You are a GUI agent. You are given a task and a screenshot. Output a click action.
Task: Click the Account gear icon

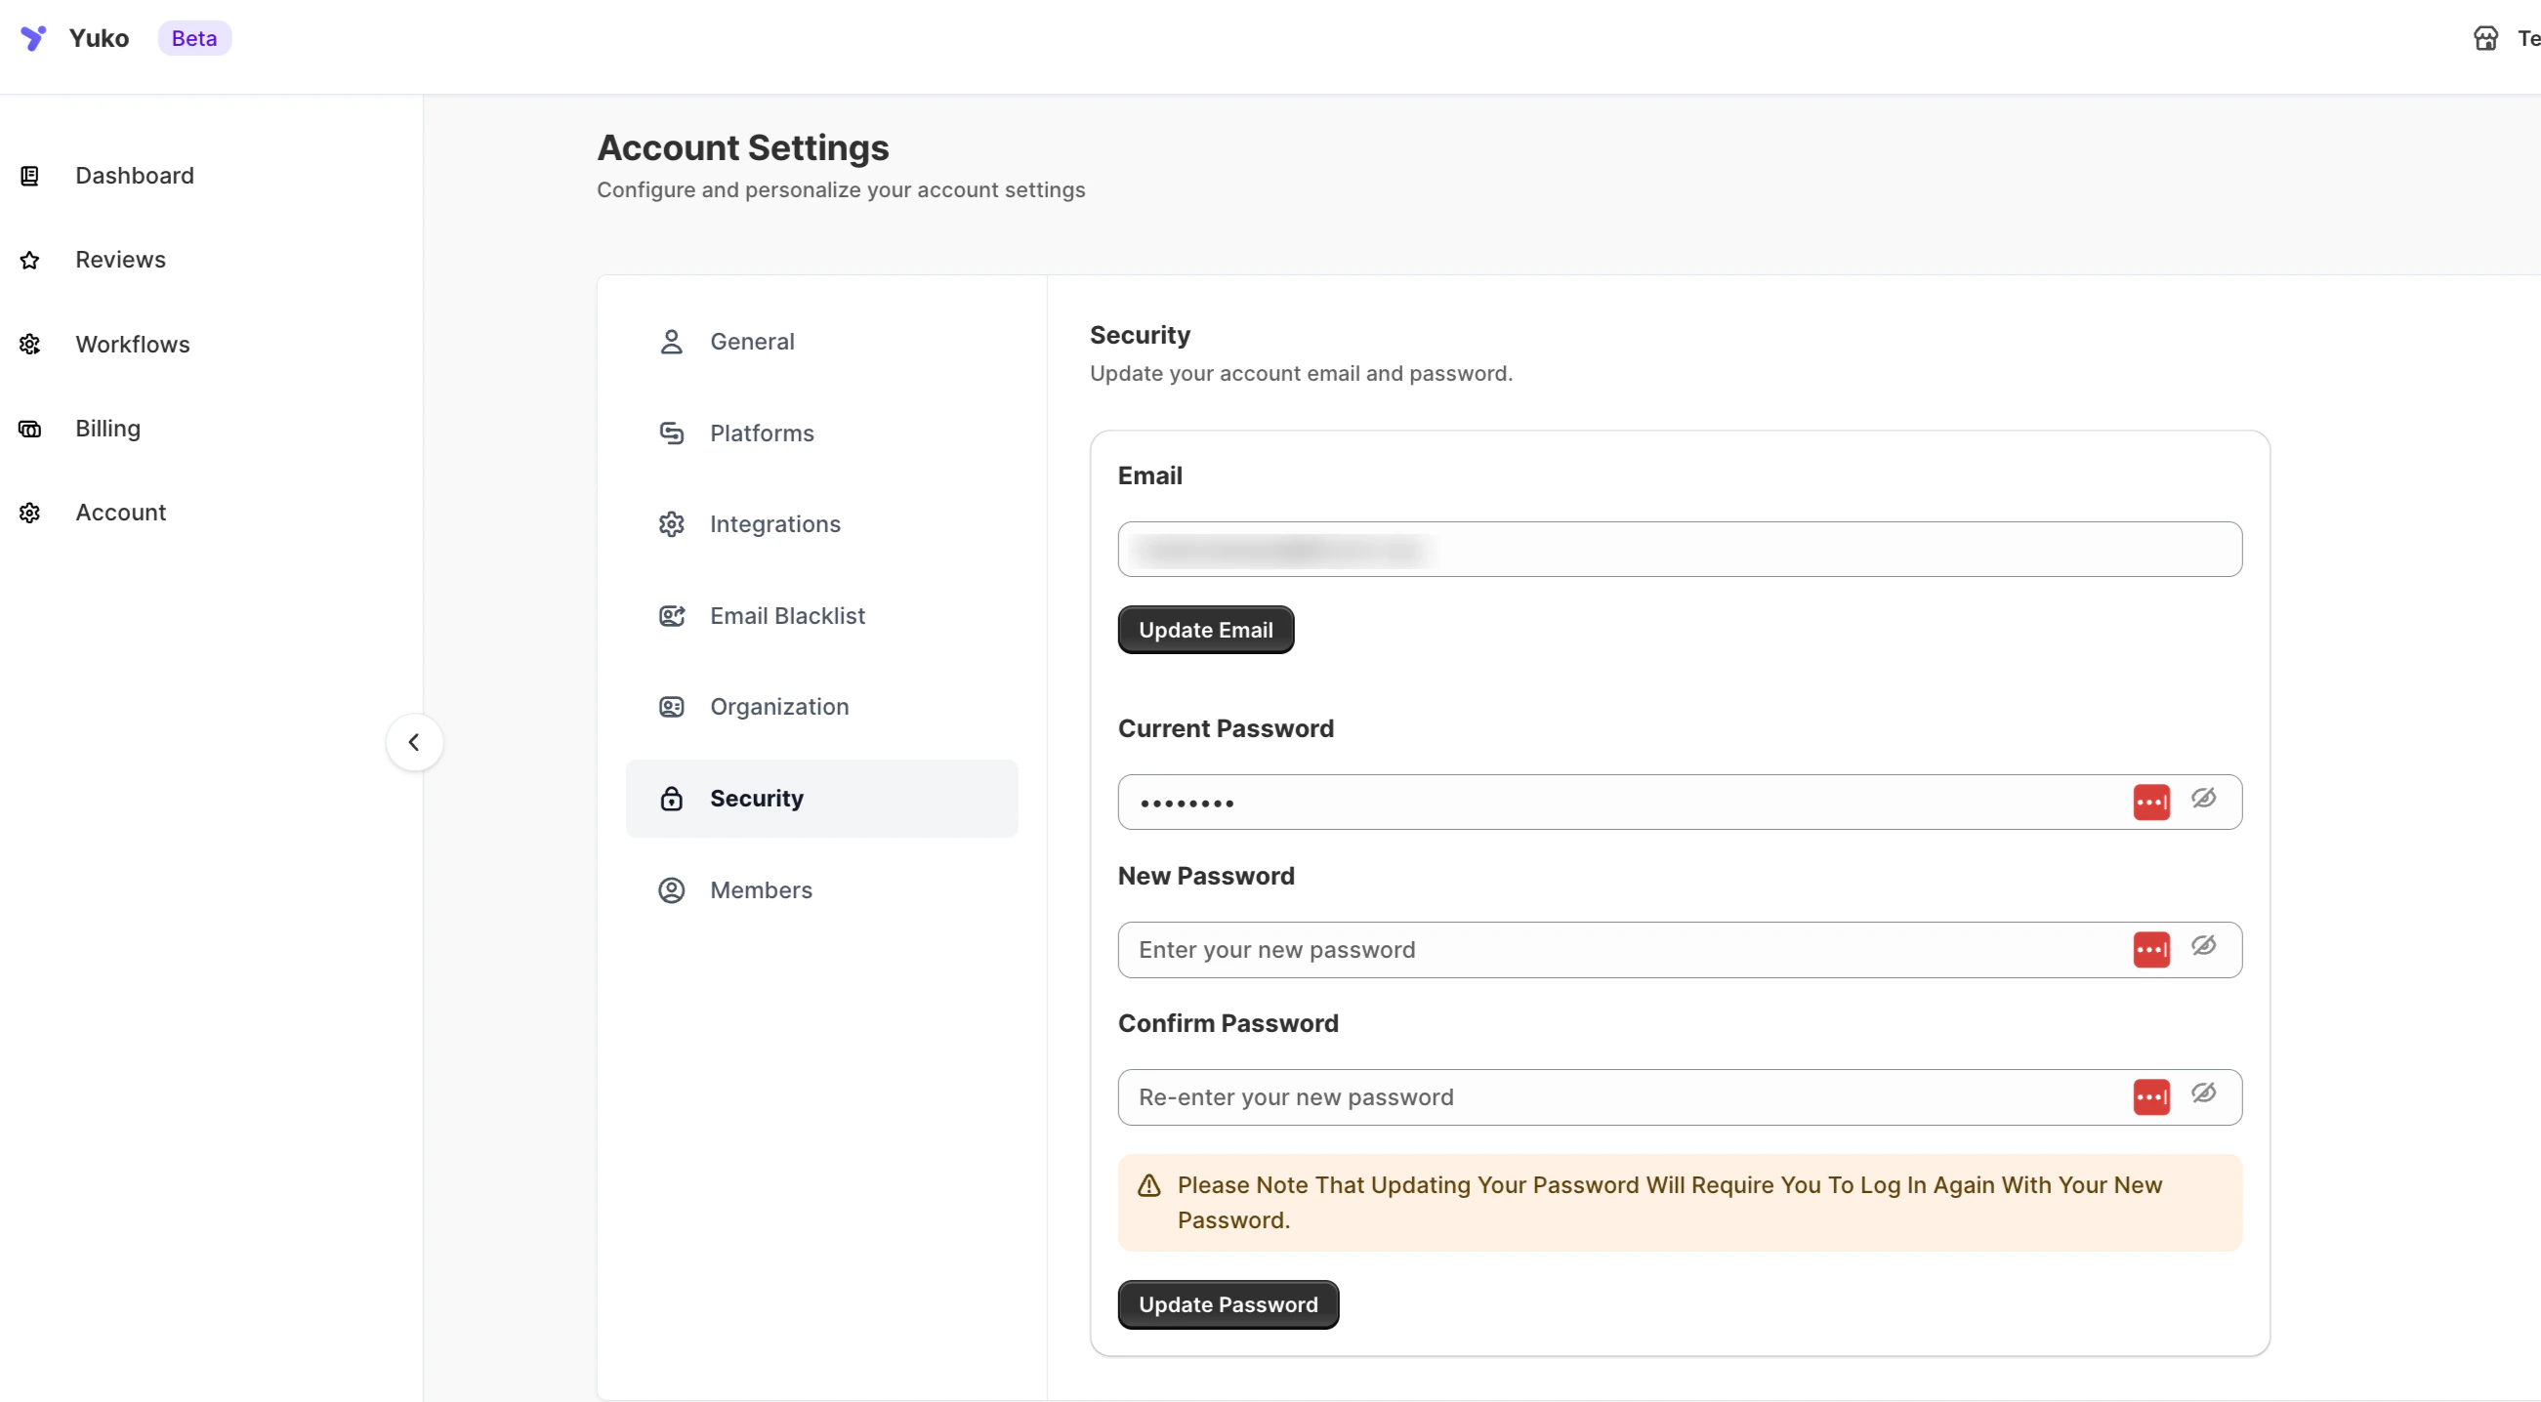(x=29, y=513)
